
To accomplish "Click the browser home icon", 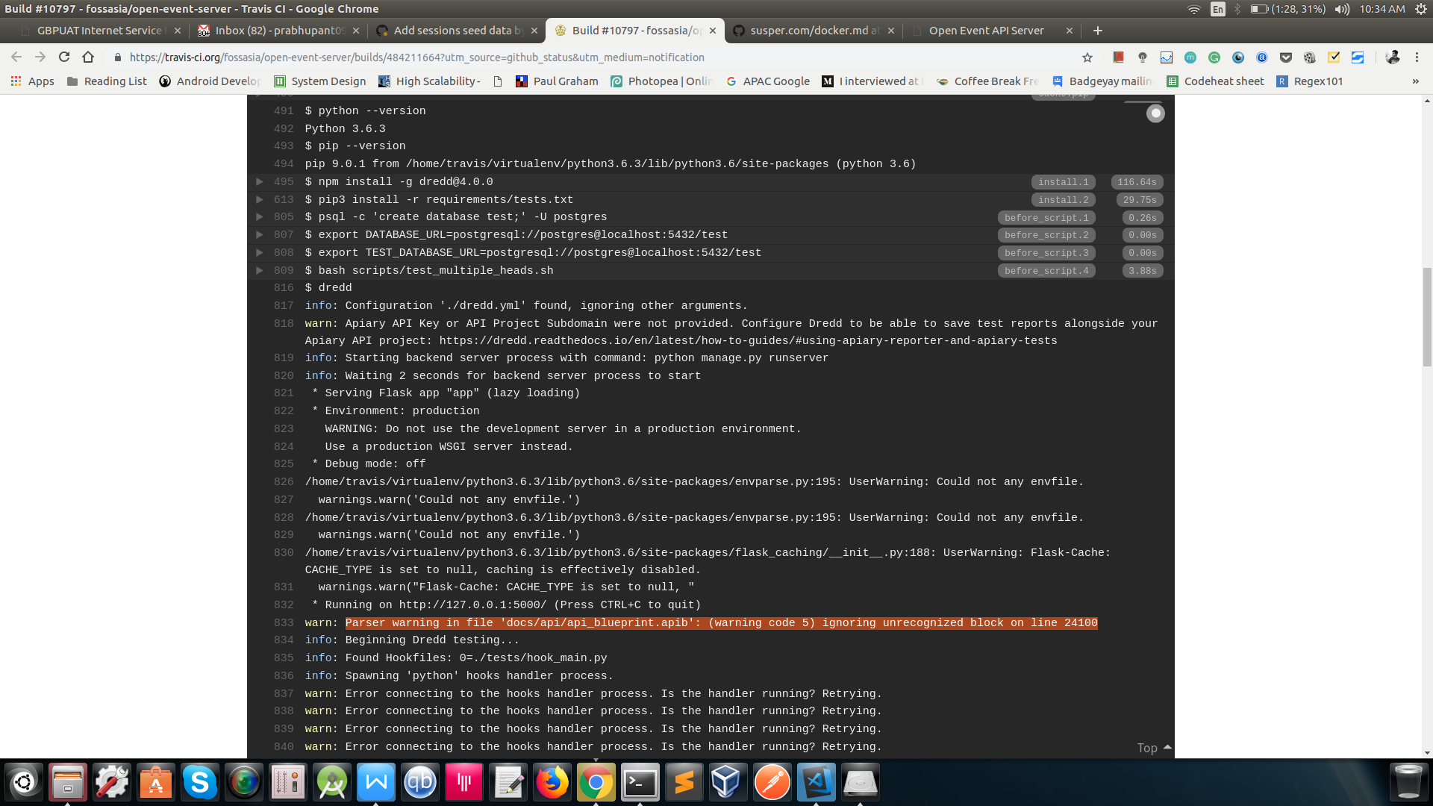I will coord(88,57).
